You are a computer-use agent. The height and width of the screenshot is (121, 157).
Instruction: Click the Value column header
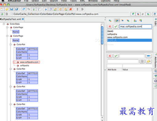(137, 70)
